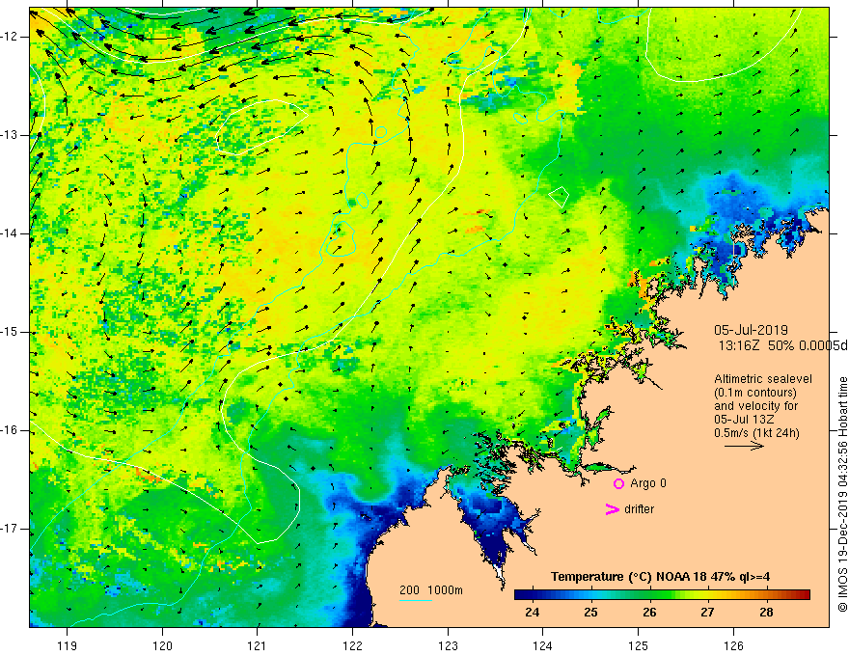Click the colorbar label '25'
This screenshot has width=849, height=656.
coord(590,613)
